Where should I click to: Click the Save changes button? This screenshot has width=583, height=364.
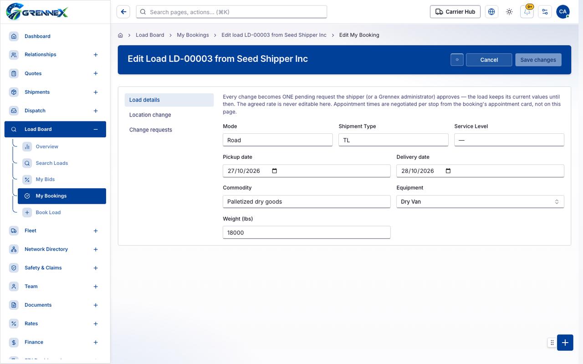click(538, 60)
